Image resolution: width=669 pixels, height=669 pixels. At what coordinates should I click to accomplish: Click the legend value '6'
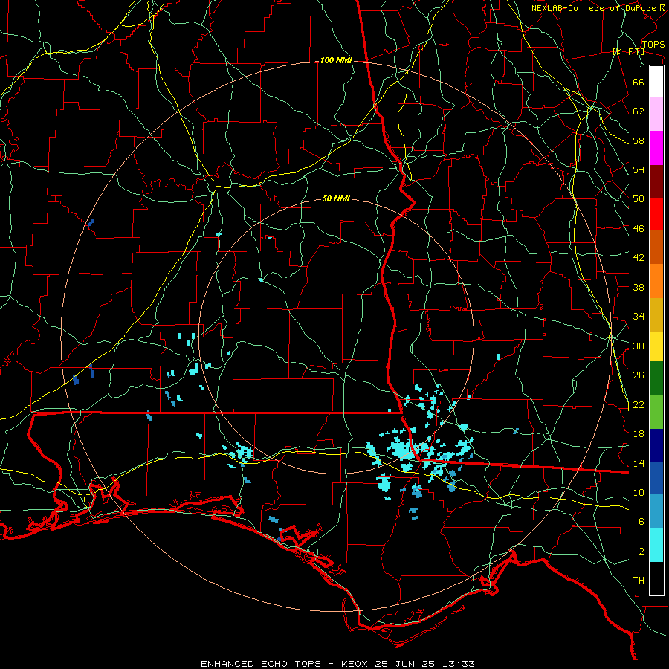[x=641, y=522]
